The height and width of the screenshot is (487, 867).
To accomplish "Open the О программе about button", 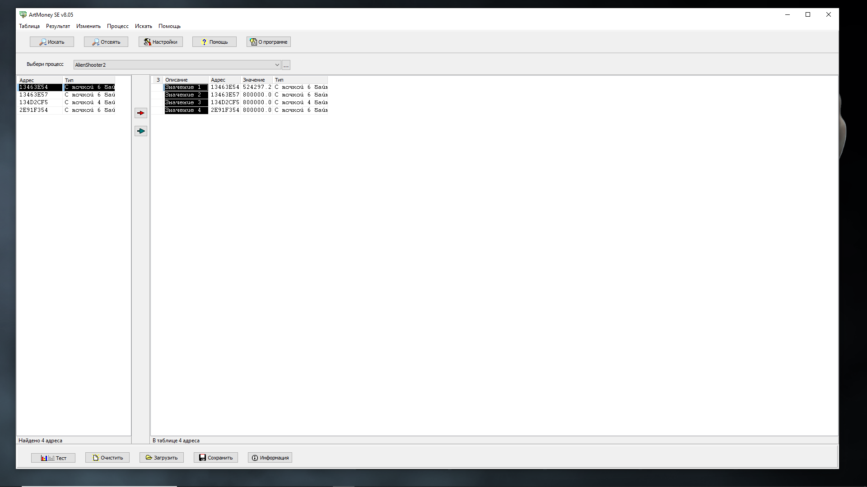I will [268, 42].
